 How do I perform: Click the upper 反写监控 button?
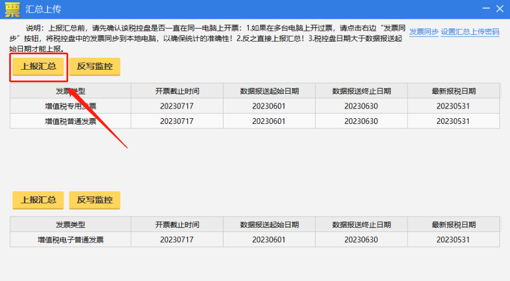click(x=95, y=67)
